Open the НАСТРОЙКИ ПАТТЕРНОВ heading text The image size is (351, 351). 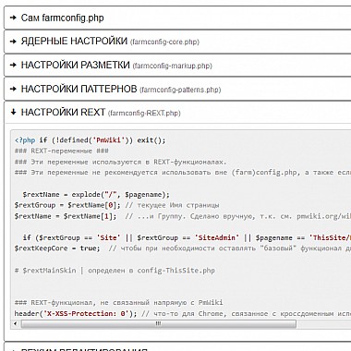coord(79,89)
